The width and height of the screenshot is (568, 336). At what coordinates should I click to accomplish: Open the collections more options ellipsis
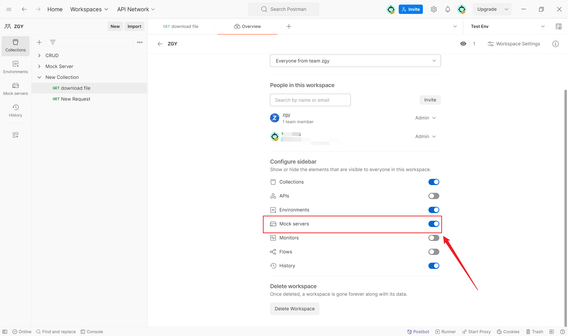140,42
